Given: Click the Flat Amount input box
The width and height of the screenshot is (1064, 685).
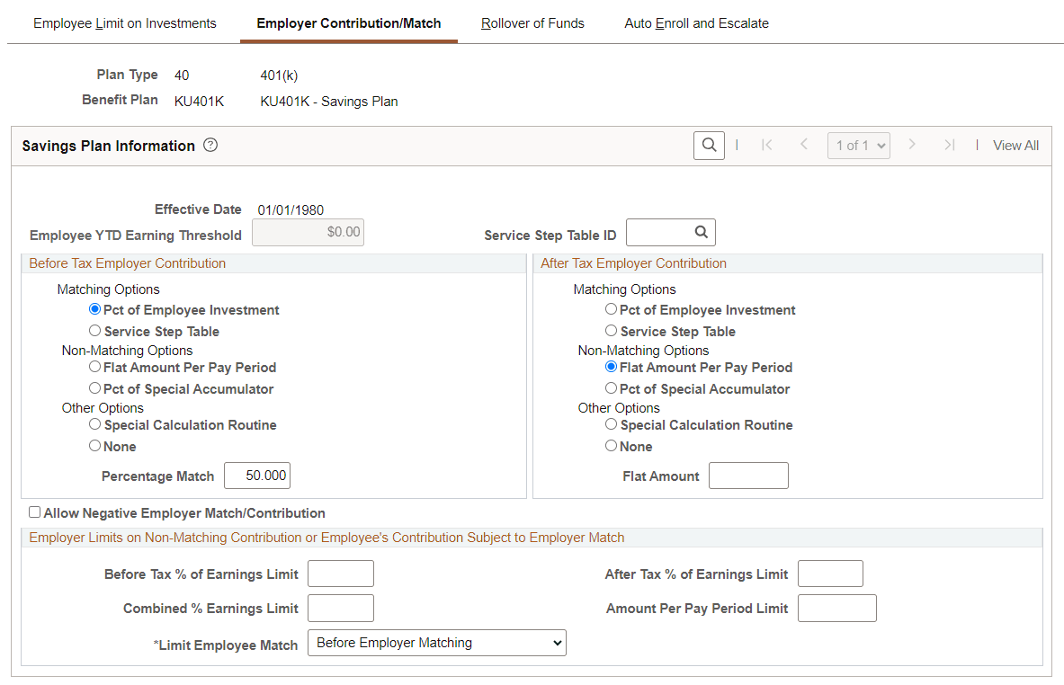Looking at the screenshot, I should point(748,475).
